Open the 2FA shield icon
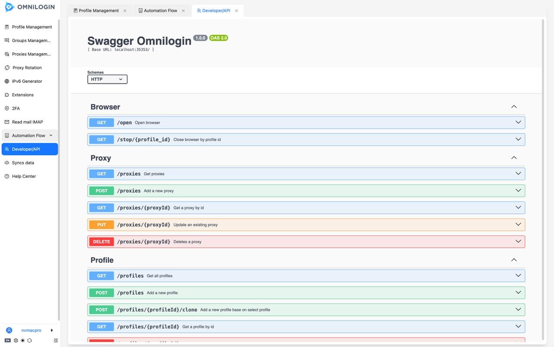Image resolution: width=554 pixels, height=347 pixels. pos(6,108)
